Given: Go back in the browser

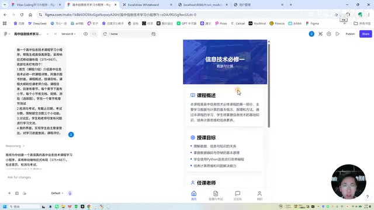Looking at the screenshot, I should [5, 15].
